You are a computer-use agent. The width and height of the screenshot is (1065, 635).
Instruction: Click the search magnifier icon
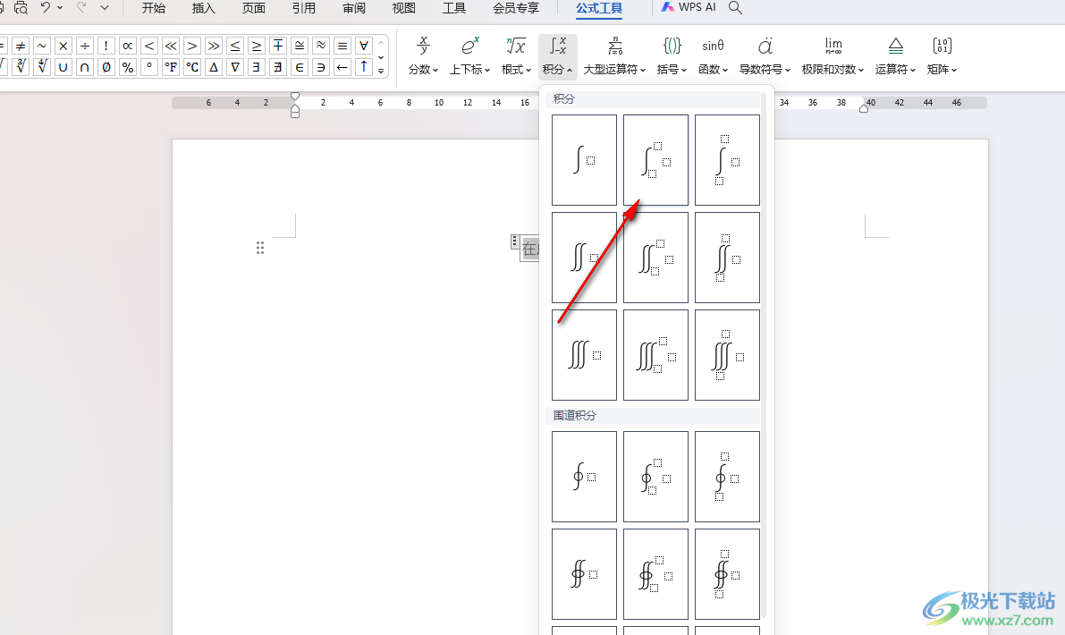point(735,7)
